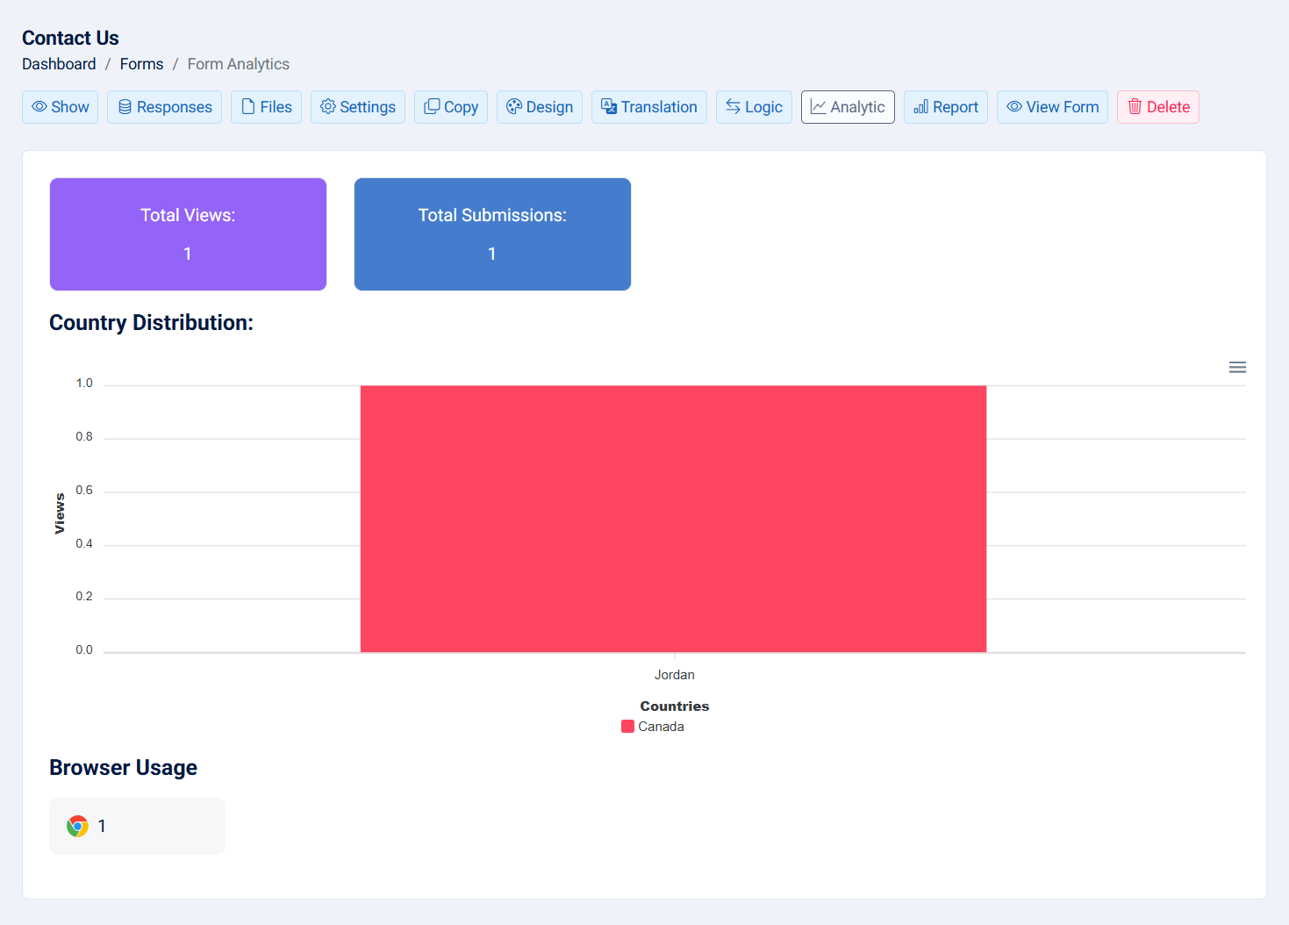This screenshot has height=925, width=1289.
Task: Click the file icon on Files button
Action: (x=248, y=107)
